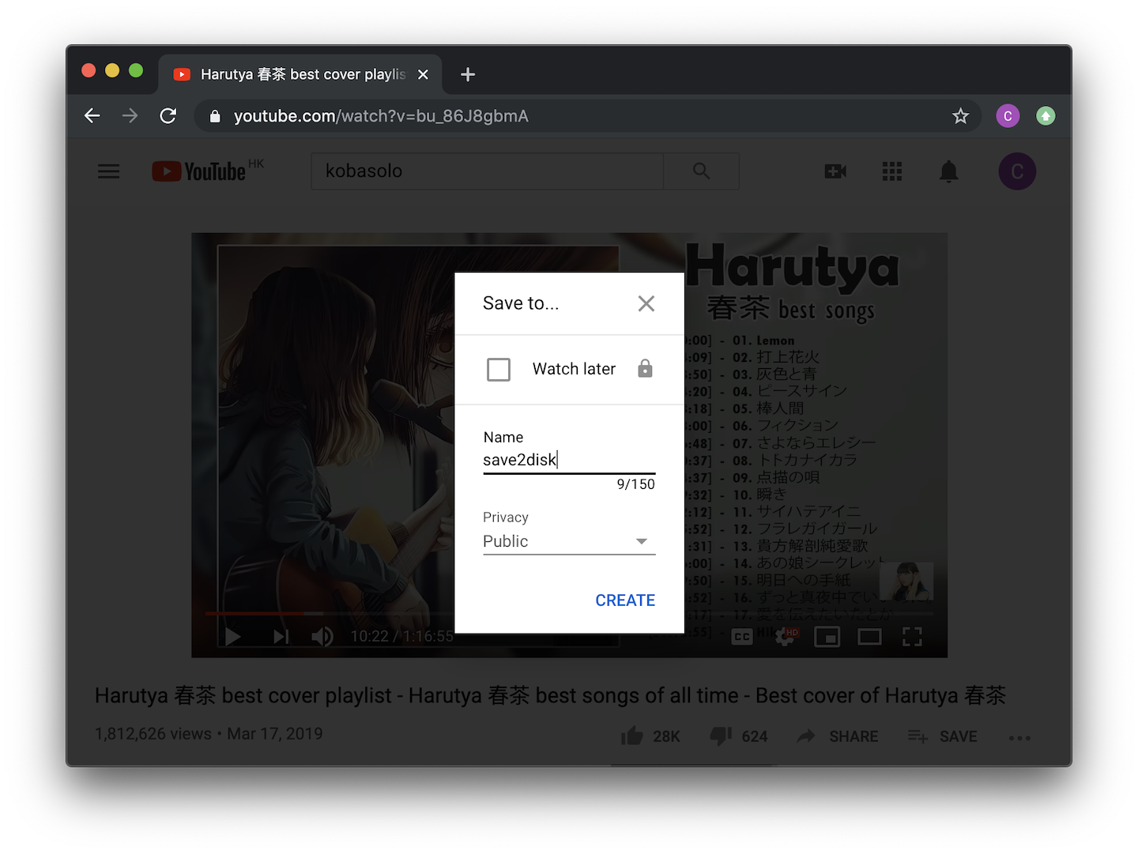1138x854 pixels.
Task: Like the video (28K)
Action: [650, 736]
